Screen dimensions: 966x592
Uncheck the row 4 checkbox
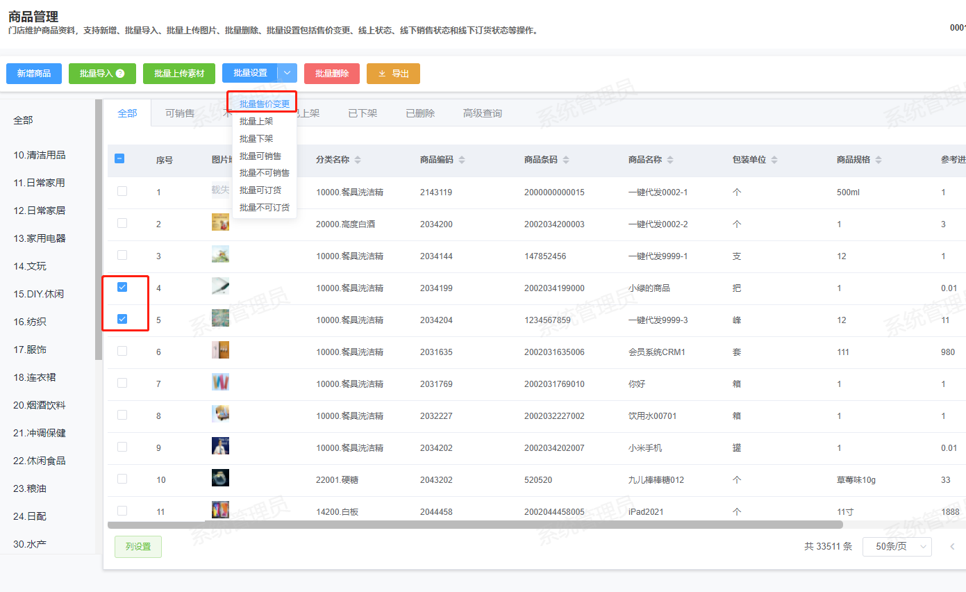tap(122, 287)
